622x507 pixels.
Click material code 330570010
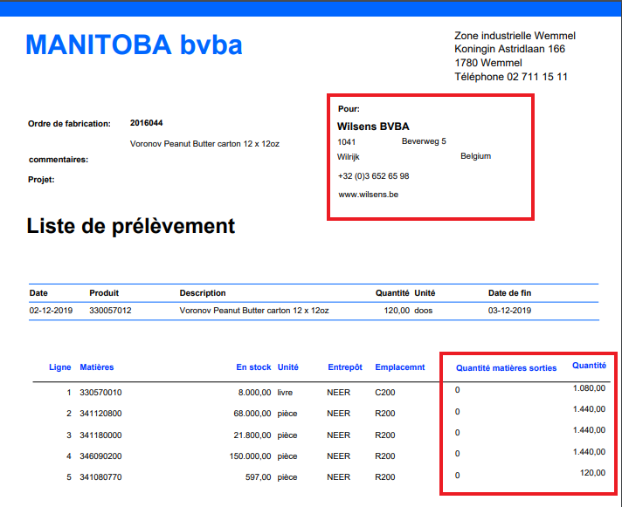pos(100,393)
